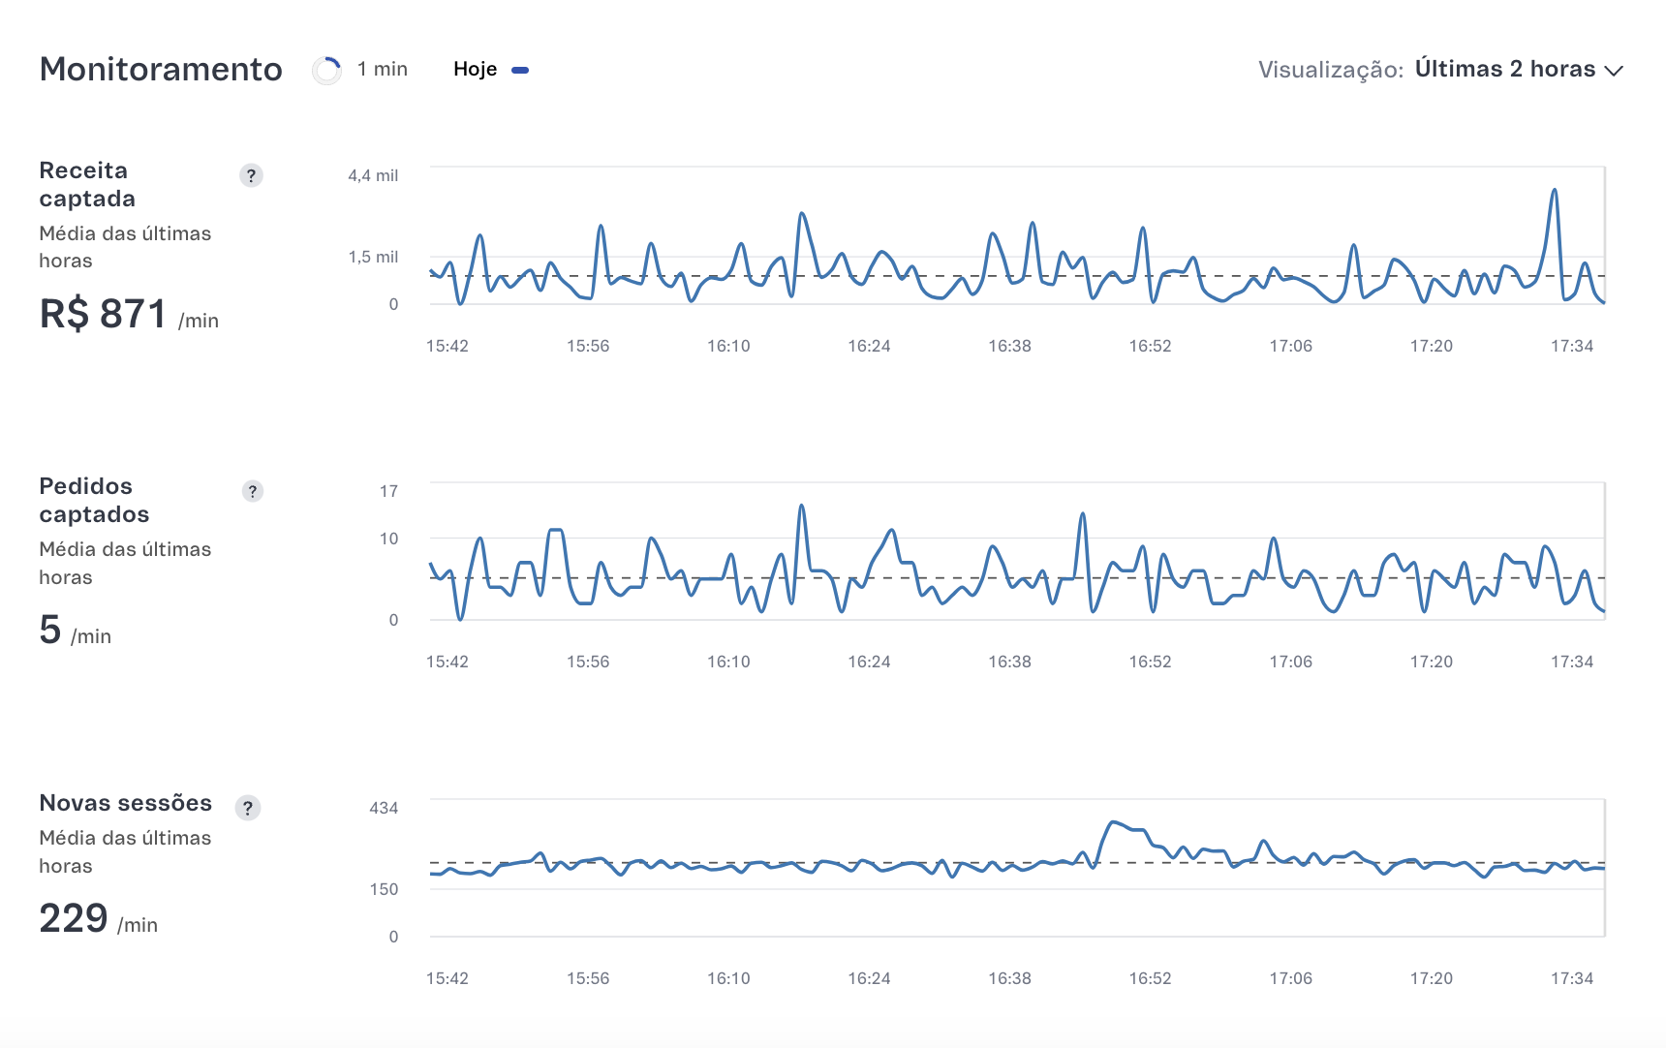Click the Novas sessões metric title
Screen dimensions: 1666x1048
[x=125, y=803]
